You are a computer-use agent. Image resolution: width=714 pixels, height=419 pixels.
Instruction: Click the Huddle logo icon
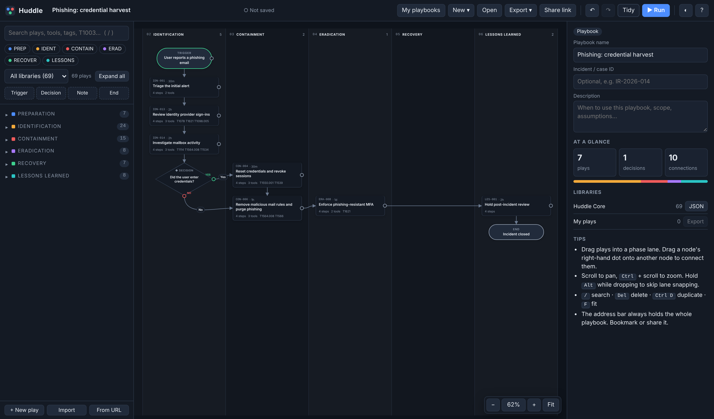click(10, 10)
